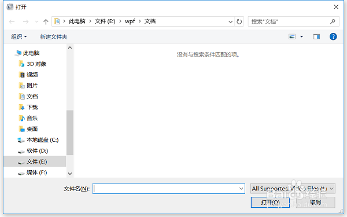Expand the chevron after 文件 (E:) breadcrumb

point(120,21)
